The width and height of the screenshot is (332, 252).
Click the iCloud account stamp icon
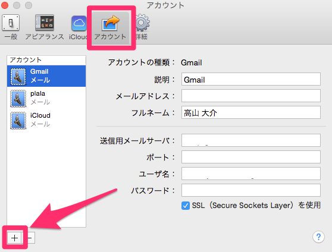pyautogui.click(x=18, y=121)
